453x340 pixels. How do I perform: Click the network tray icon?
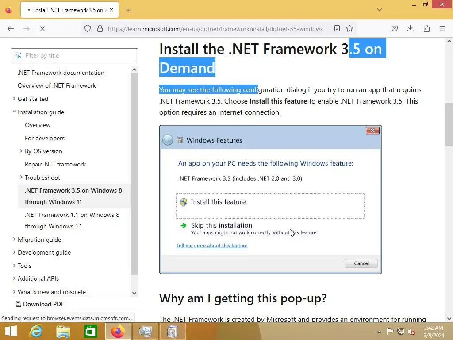click(x=401, y=332)
